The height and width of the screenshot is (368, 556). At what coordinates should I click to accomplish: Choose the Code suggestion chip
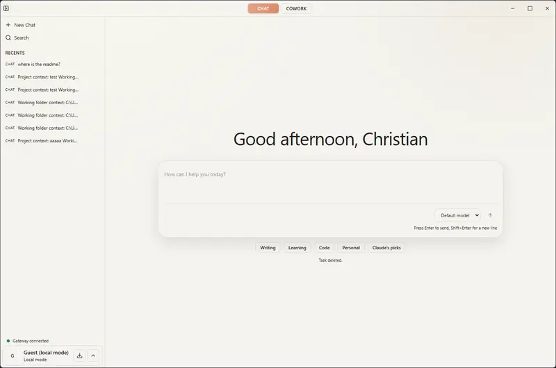coord(324,248)
